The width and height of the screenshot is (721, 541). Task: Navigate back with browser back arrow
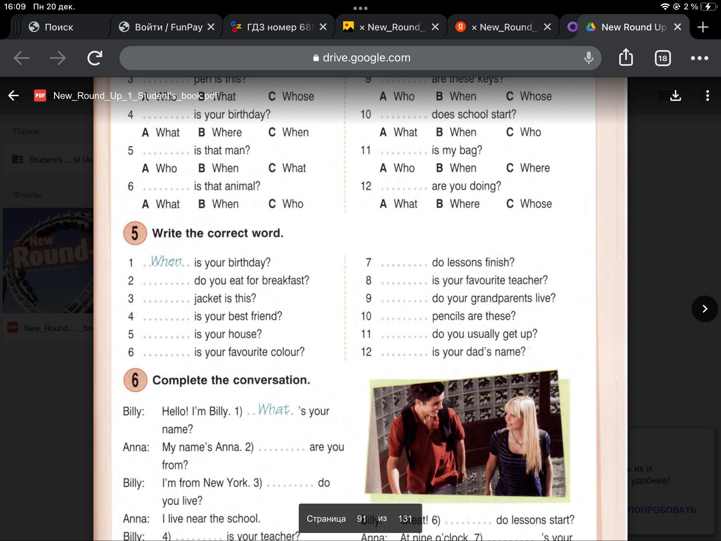tap(21, 58)
